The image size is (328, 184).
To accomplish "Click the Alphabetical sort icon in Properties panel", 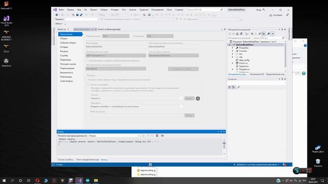I will click(x=234, y=87).
